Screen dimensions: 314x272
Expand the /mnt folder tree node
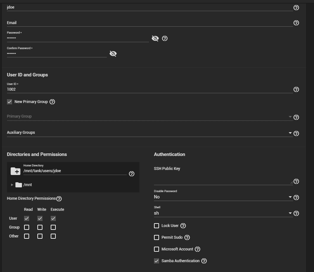[x=12, y=185]
